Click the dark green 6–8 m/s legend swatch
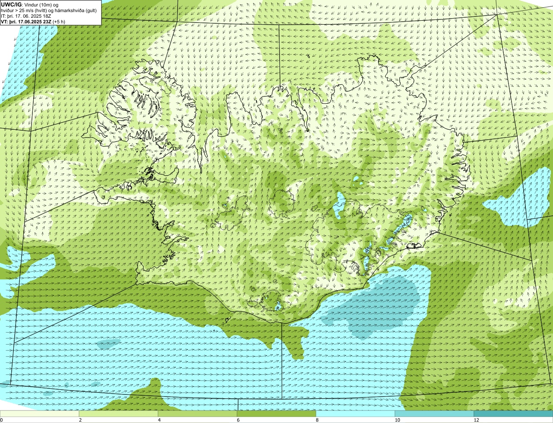The height and width of the screenshot is (423, 553). pos(276,414)
